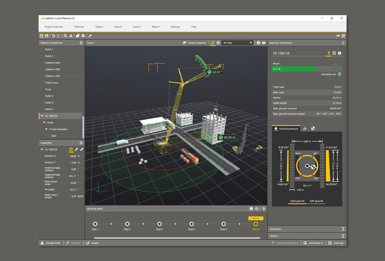This screenshot has height=261, width=385.
Task: Collapse the Machine information panel
Action: click(x=343, y=43)
